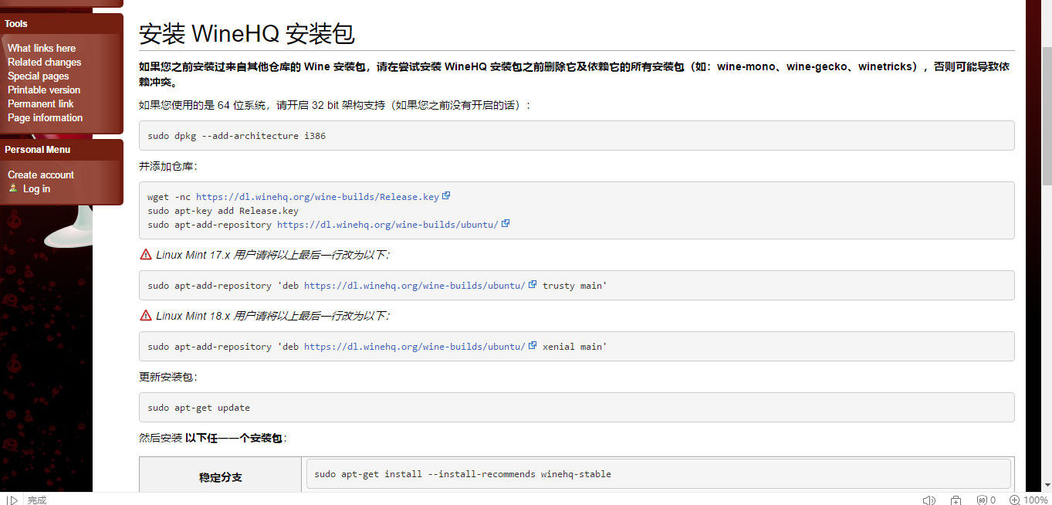This screenshot has height=505, width=1052.
Task: Open Permanent link
Action: click(x=41, y=103)
